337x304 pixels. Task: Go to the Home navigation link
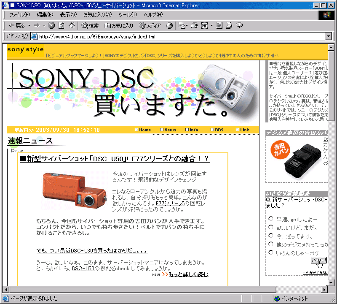(143, 130)
